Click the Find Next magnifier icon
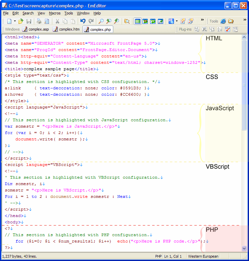Screen dimensions: 249x261 (x=117, y=21)
